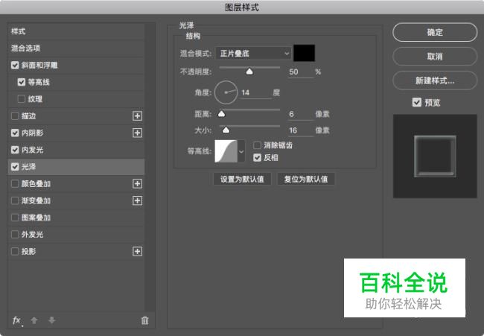Move effect up with the up arrow
This screenshot has height=336, width=484.
point(34,320)
